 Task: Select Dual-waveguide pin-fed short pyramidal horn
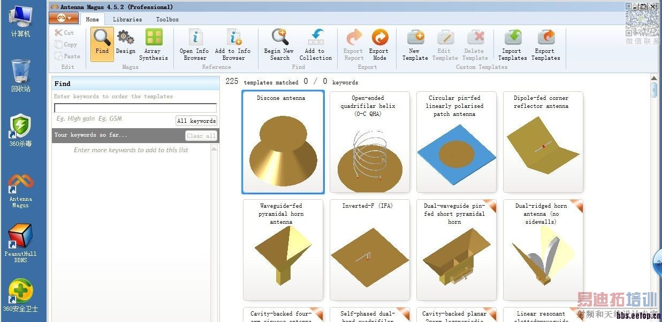pos(456,250)
